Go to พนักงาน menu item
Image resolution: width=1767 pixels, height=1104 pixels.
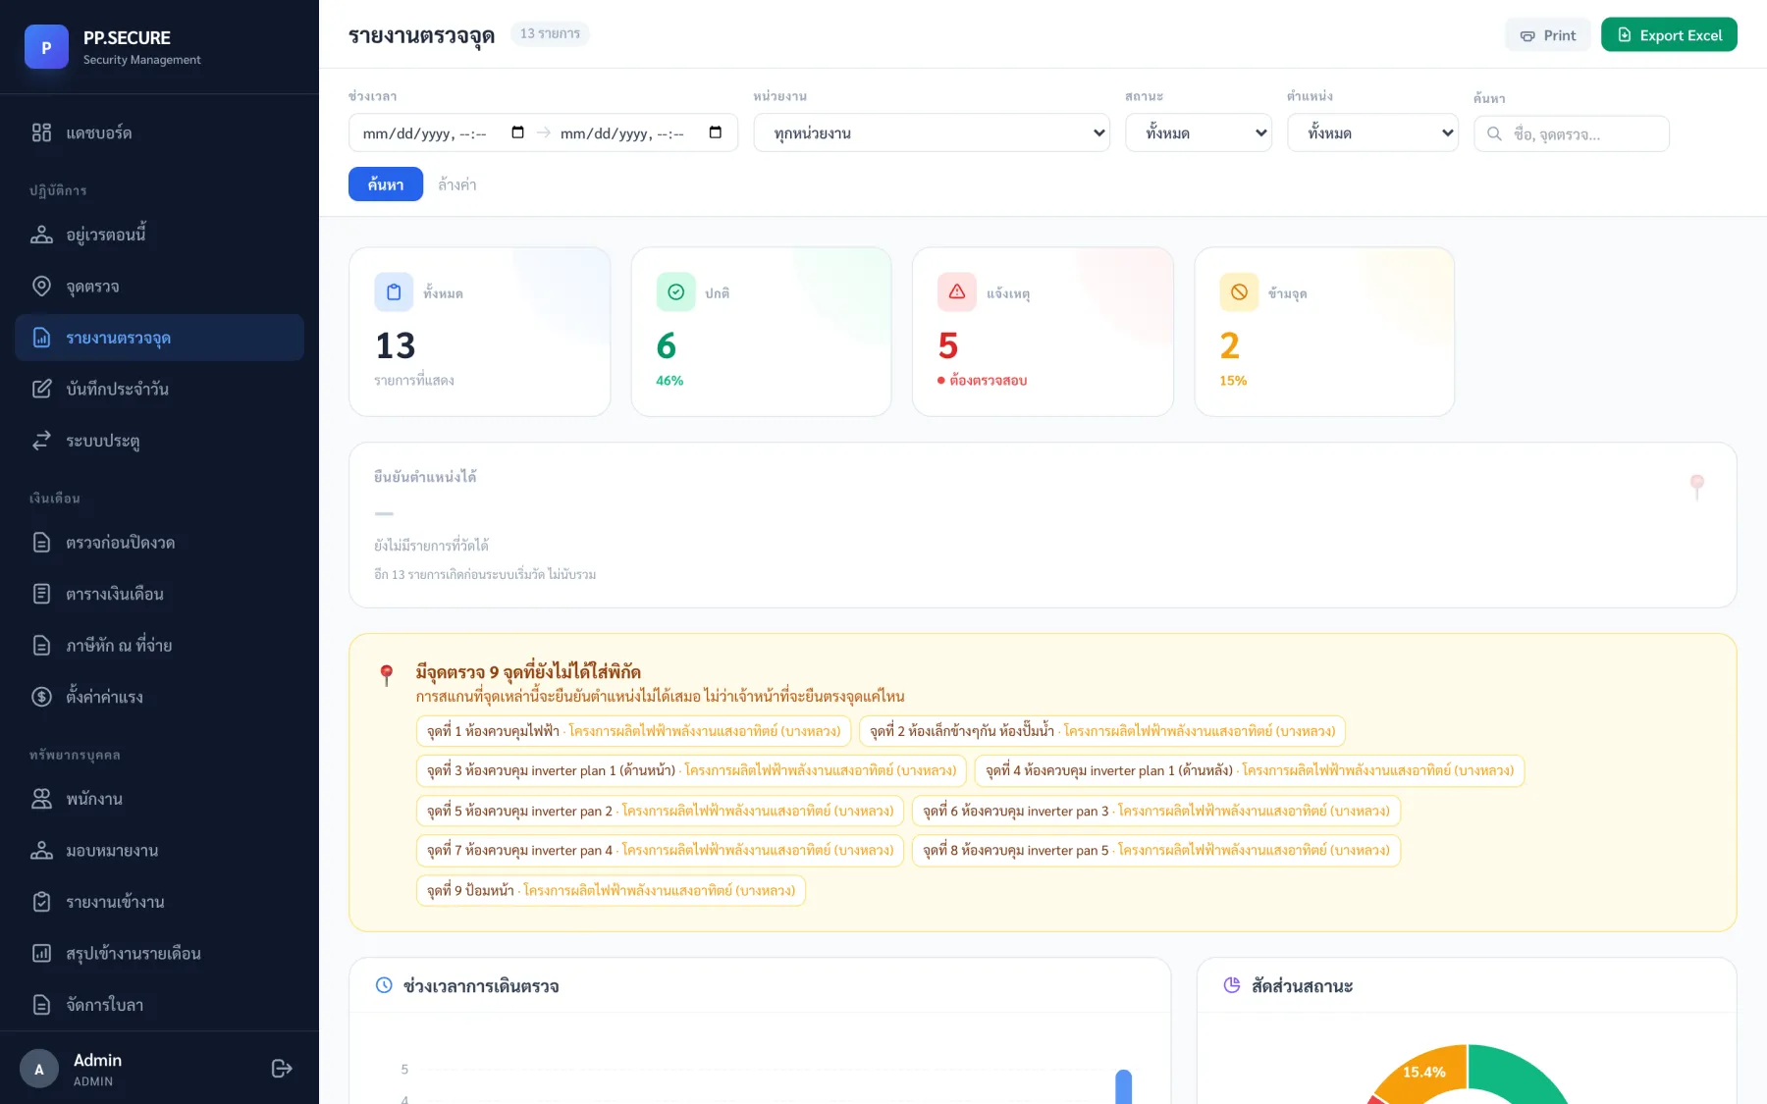click(x=159, y=799)
